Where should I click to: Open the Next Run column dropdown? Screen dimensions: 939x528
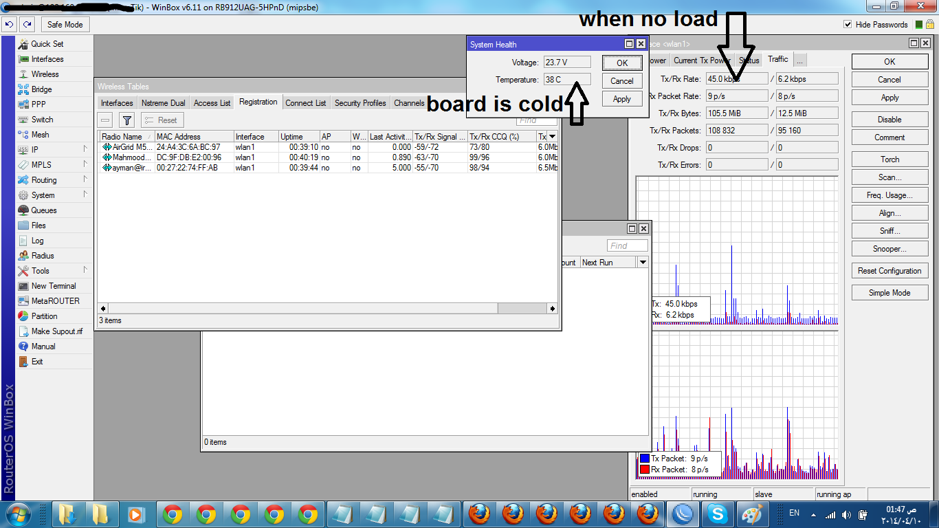coord(643,262)
